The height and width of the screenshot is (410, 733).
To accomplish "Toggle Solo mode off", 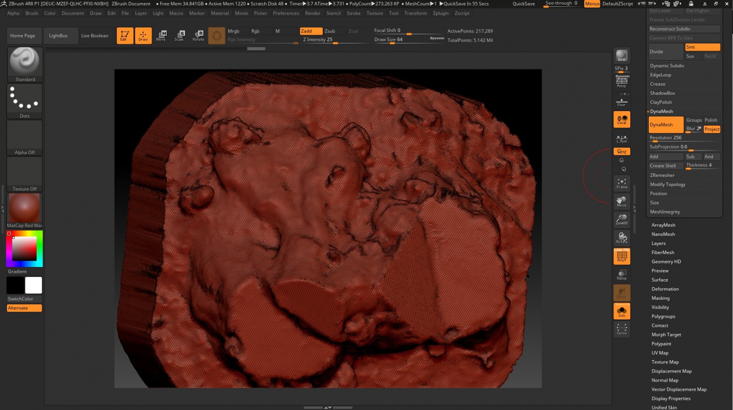I will pyautogui.click(x=622, y=311).
